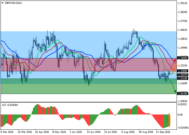189x135 pixels.
Task: Click the 16 Apr 2026 date label
Action: coord(42,132)
